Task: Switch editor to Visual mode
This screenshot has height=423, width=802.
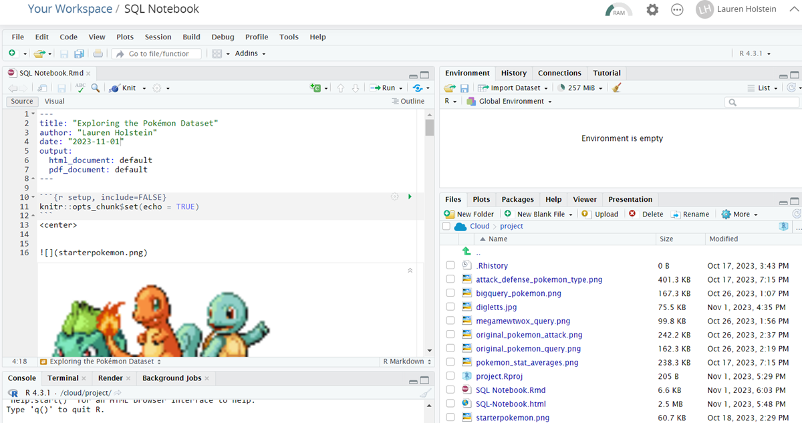Action: coord(55,102)
